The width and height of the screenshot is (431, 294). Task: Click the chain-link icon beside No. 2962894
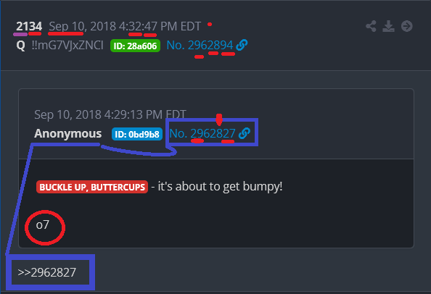(x=242, y=45)
